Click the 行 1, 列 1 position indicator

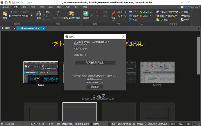tap(38, 124)
